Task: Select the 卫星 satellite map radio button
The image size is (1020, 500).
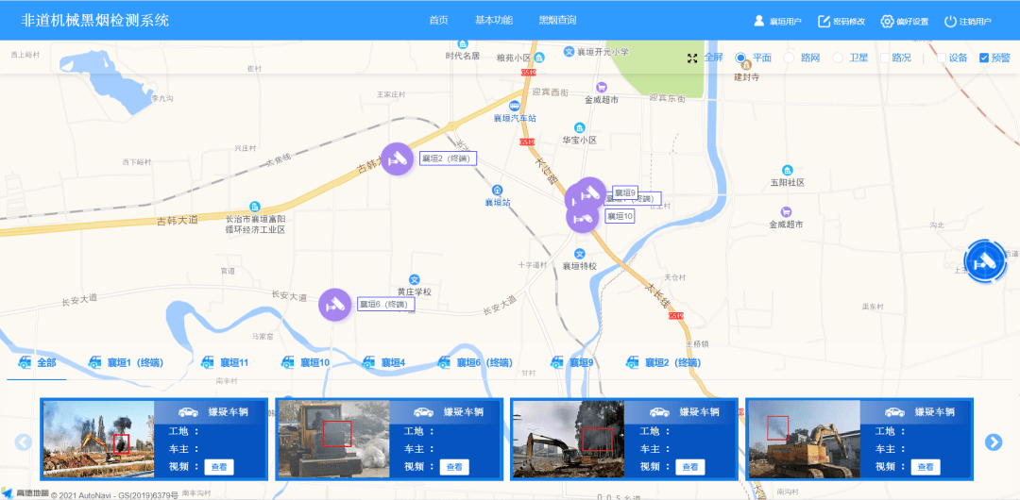Action: pyautogui.click(x=838, y=58)
